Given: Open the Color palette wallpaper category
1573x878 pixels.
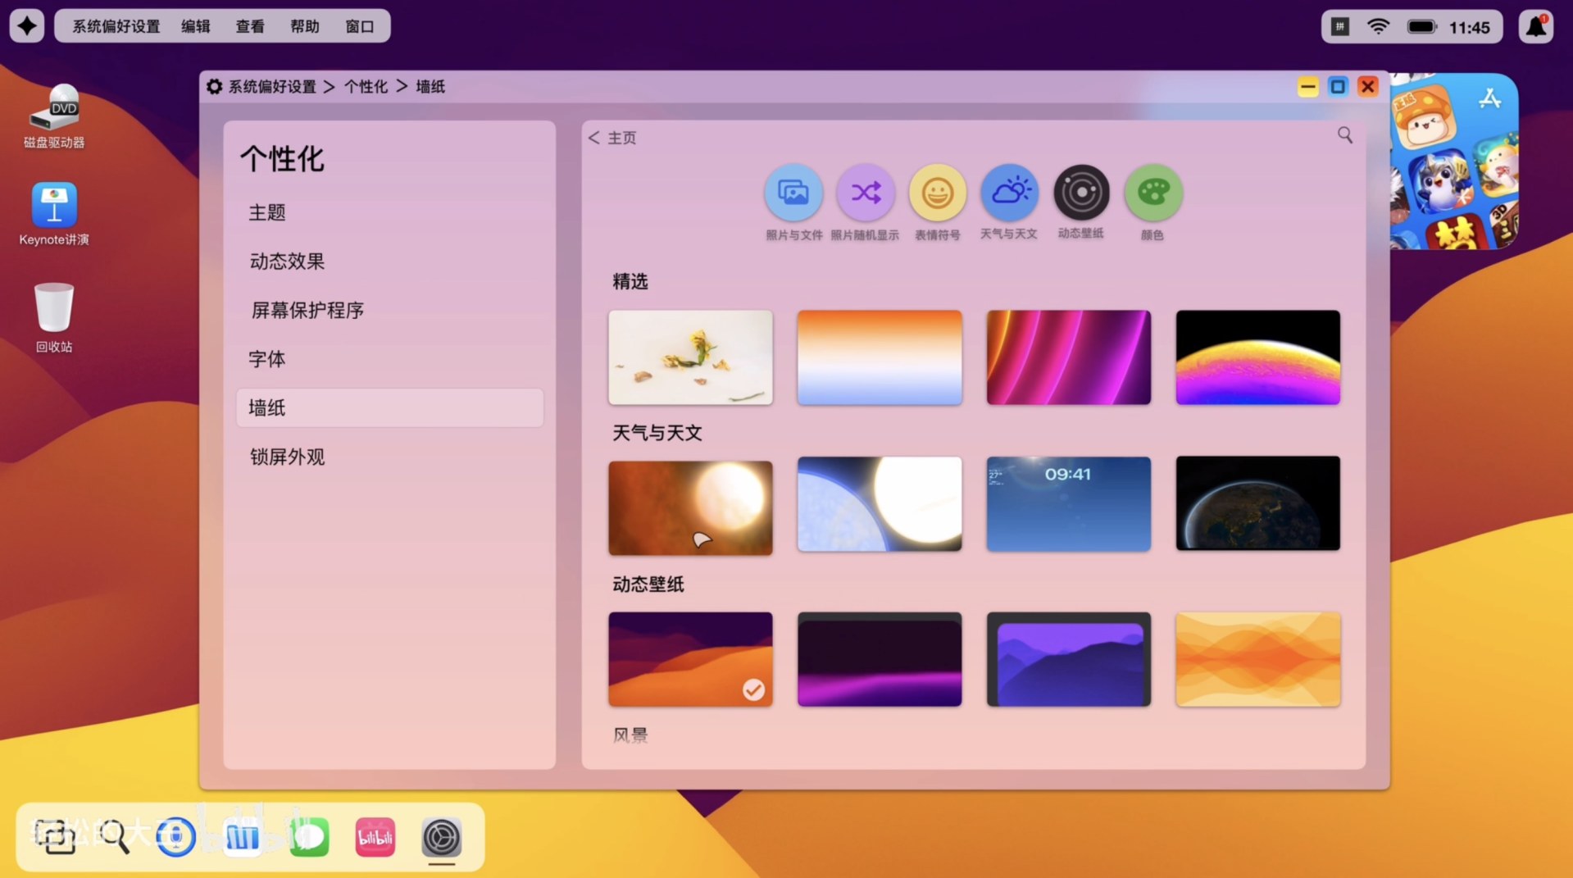Looking at the screenshot, I should (1152, 193).
